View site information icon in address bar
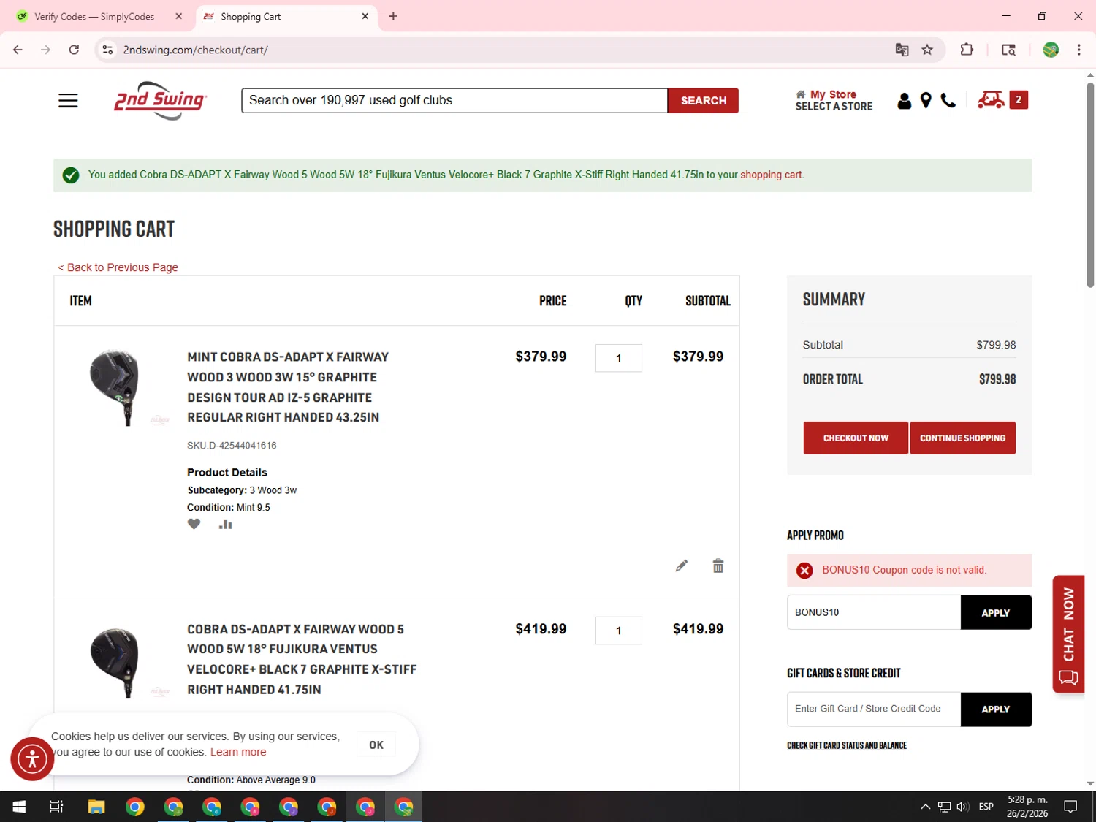Screen dimensions: 1096x822 (107, 50)
